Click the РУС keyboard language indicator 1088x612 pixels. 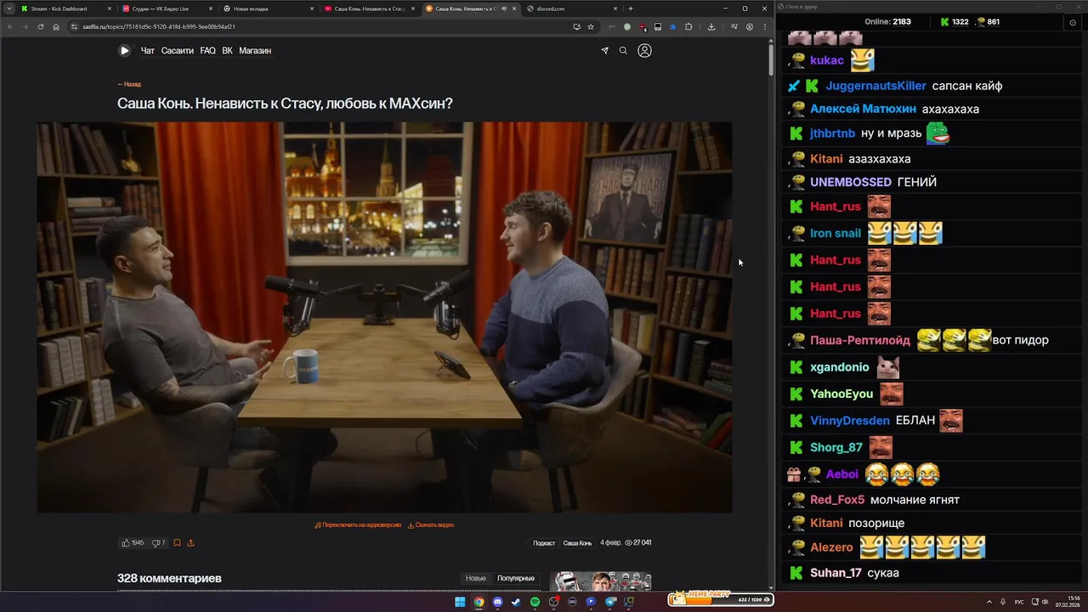click(x=1019, y=602)
